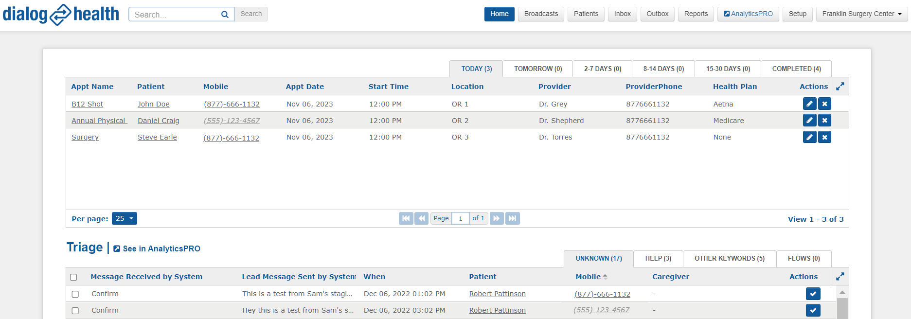Delete the Annual Physical appointment with X icon
The width and height of the screenshot is (911, 319).
point(824,120)
